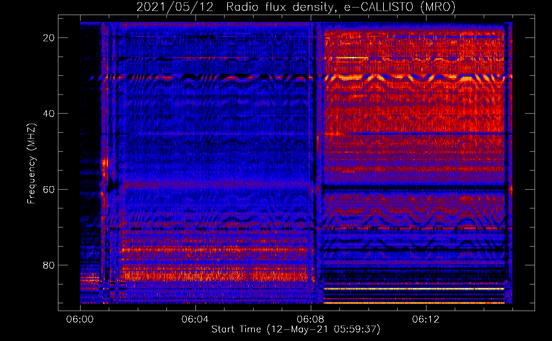Click the '06:12' time tick label

coord(426,320)
